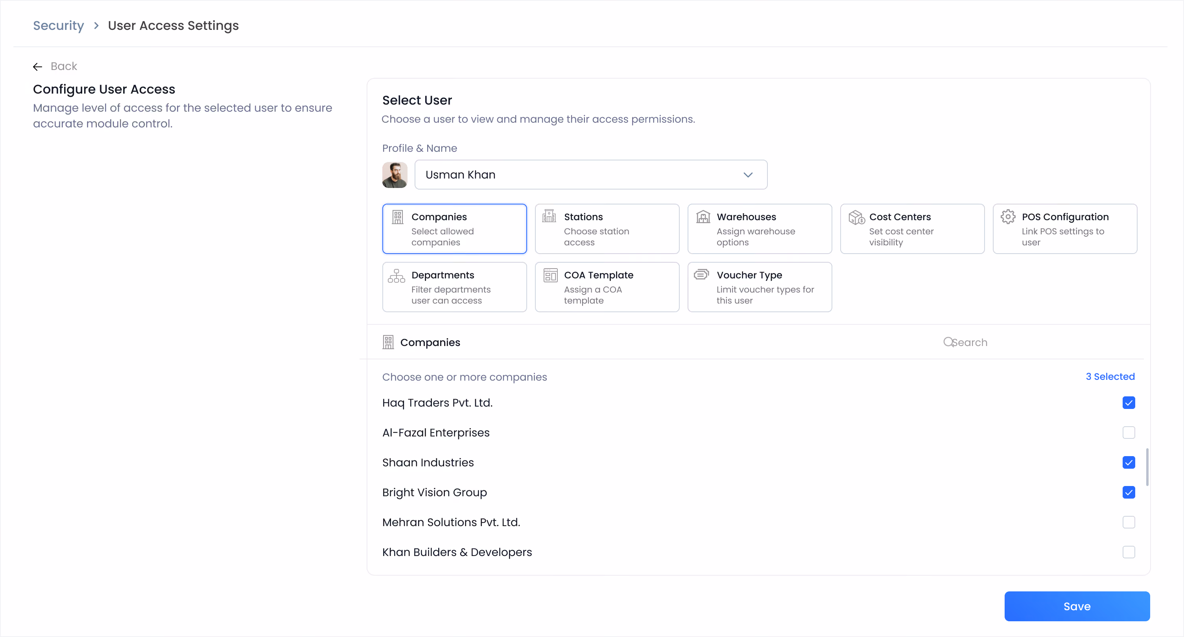Click the Cost Centers card icon

856,217
